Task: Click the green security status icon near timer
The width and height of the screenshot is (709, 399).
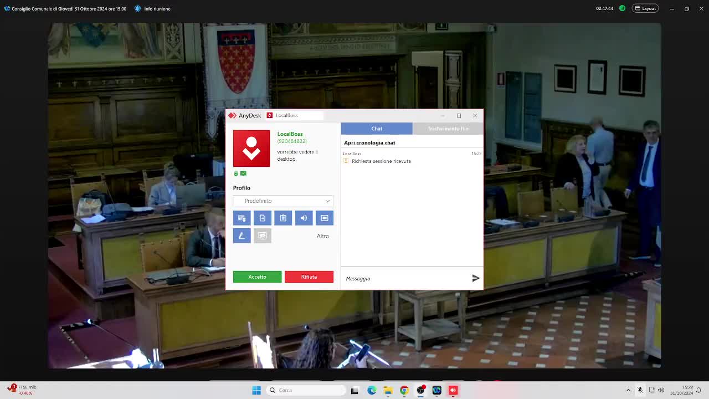Action: [x=623, y=8]
